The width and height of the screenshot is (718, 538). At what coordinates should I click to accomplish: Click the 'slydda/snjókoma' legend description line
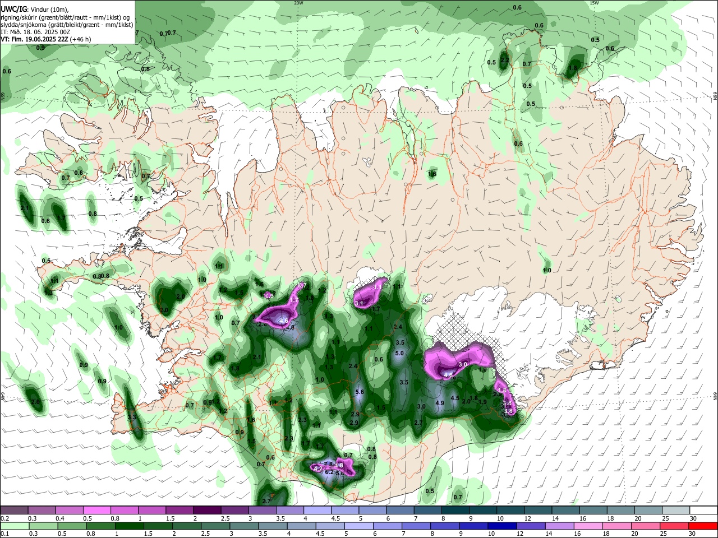point(67,25)
